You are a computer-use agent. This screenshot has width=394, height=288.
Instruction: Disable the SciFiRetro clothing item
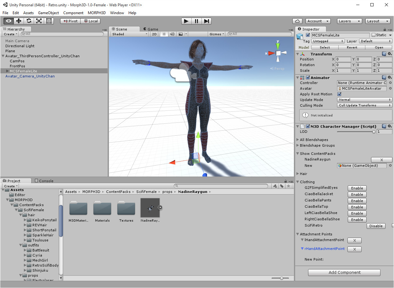click(376, 226)
